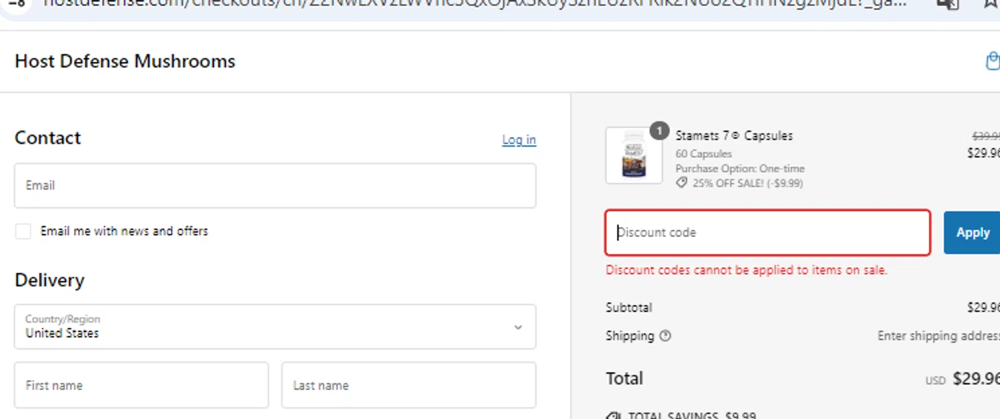This screenshot has width=1000, height=419.
Task: Click the quantity badge on product image
Action: tap(659, 131)
